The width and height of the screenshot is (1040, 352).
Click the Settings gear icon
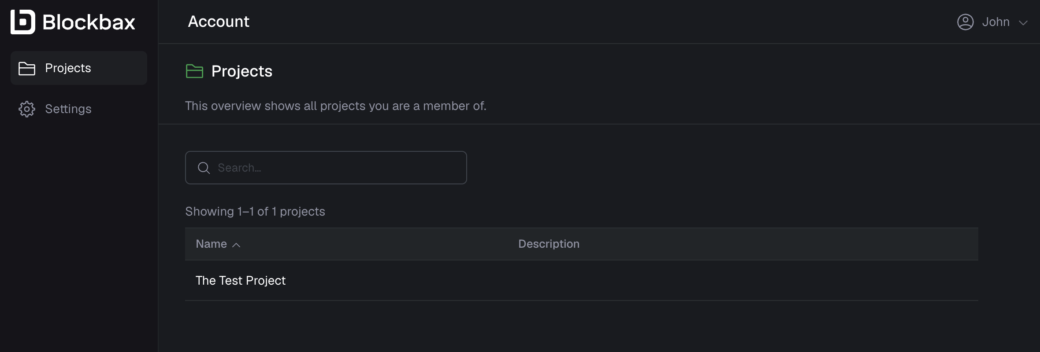(x=27, y=109)
